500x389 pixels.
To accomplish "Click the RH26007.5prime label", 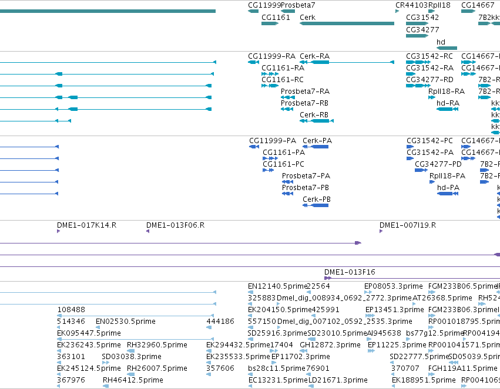I will (157, 368).
